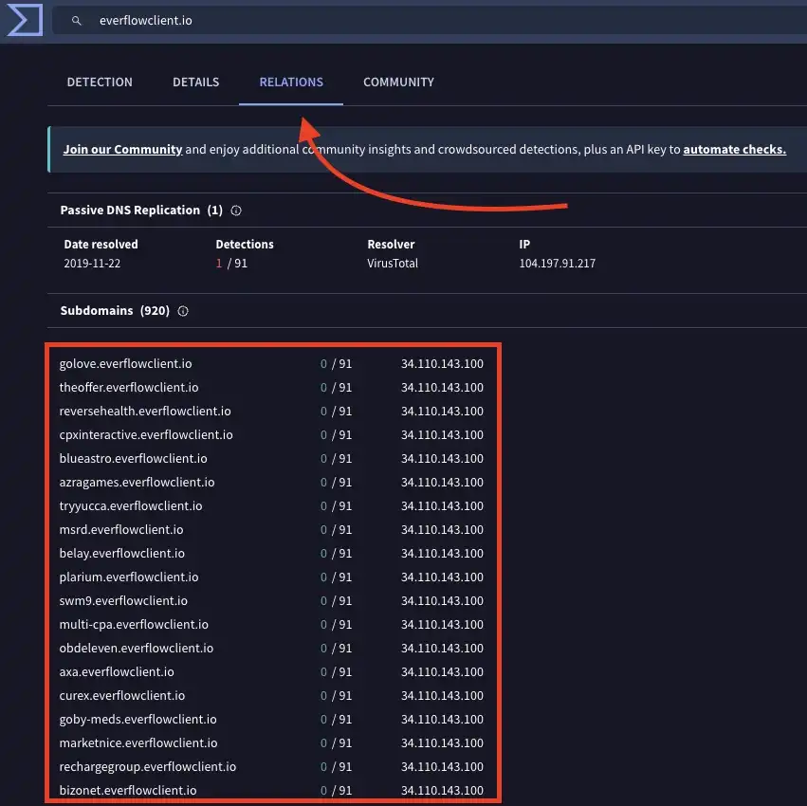This screenshot has width=807, height=806.
Task: Open azragames.everflowclient.io subdomain
Action: tap(137, 482)
